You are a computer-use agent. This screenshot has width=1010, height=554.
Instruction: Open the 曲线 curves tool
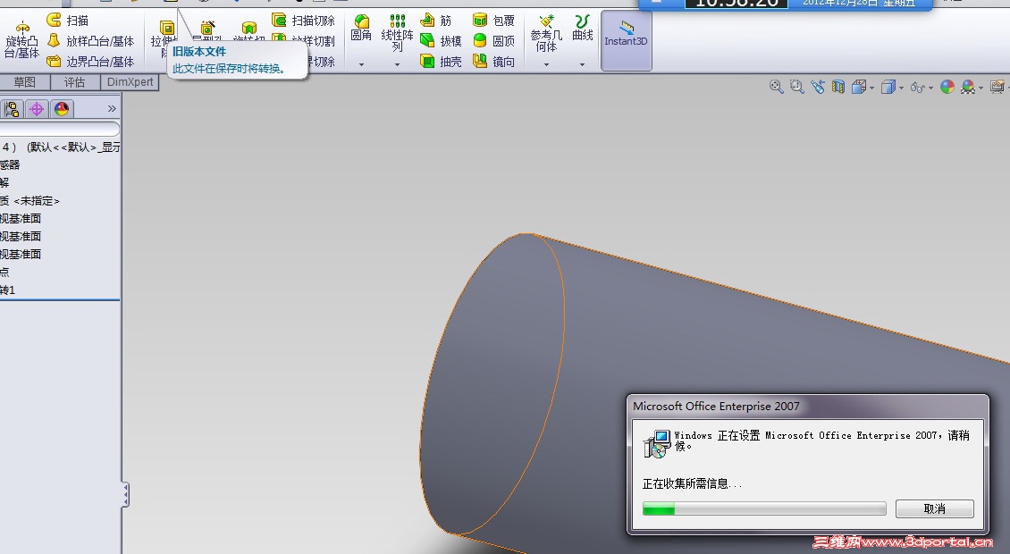click(x=582, y=29)
